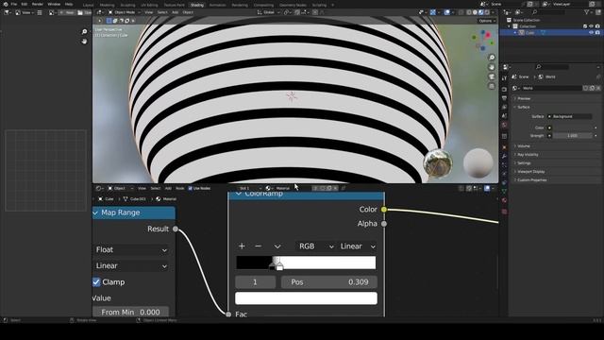Open the Object Mode dropdown
Screen dimensions: 604x340
pyautogui.click(x=124, y=12)
